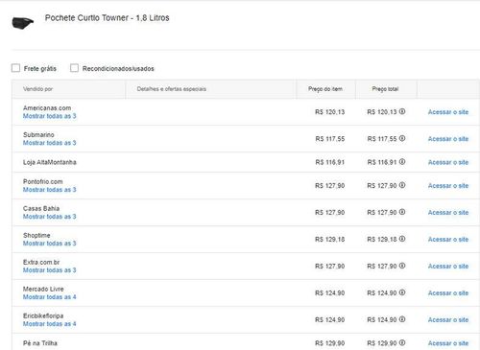This screenshot has width=480, height=350.
Task: Click the Pochete Curtlo Towner product title
Action: pyautogui.click(x=107, y=18)
